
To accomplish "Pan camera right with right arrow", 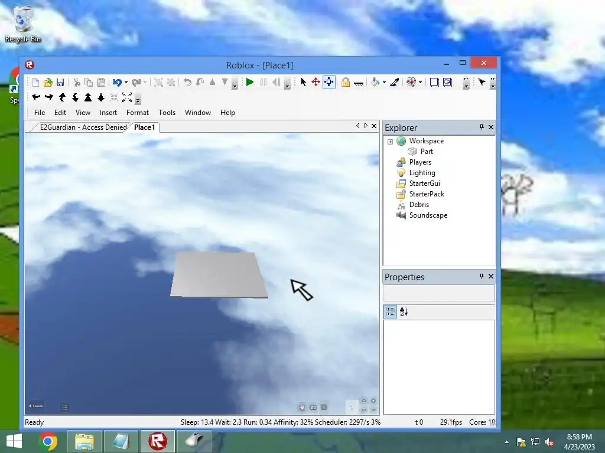I will click(x=49, y=97).
